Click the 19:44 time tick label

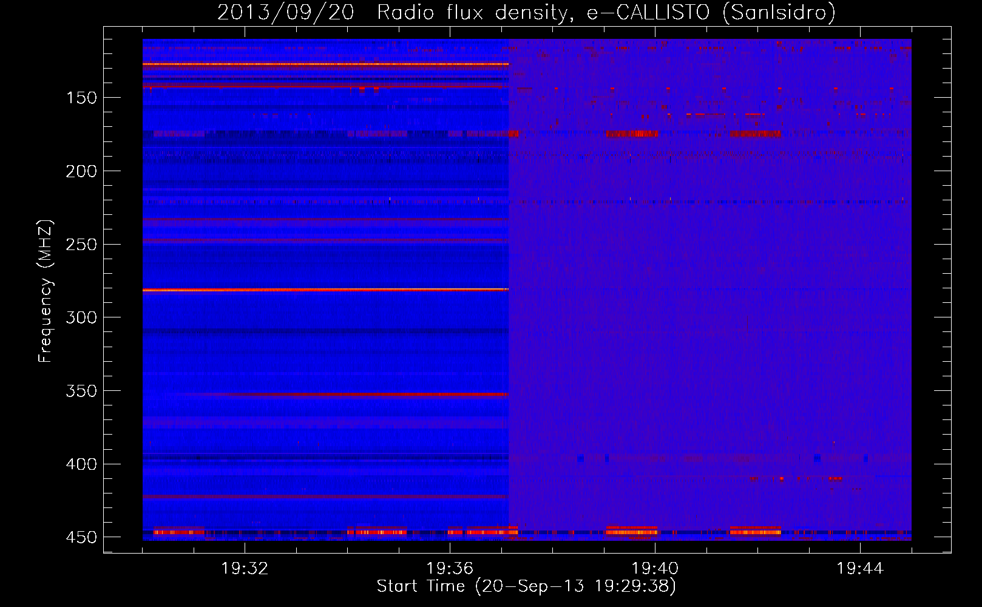860,569
